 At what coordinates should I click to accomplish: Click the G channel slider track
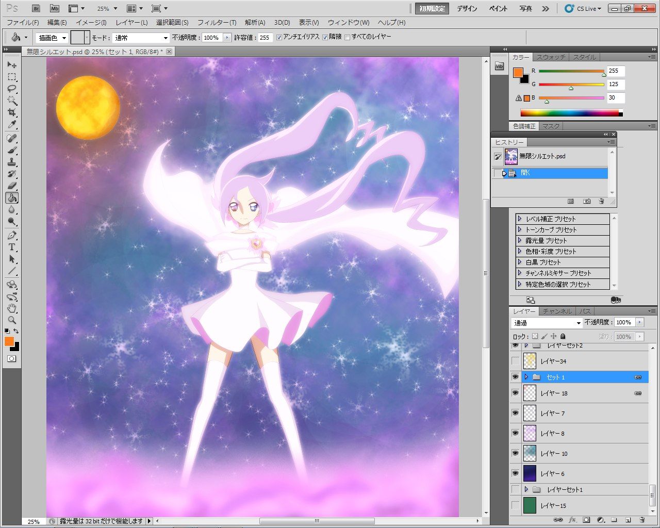pos(571,84)
